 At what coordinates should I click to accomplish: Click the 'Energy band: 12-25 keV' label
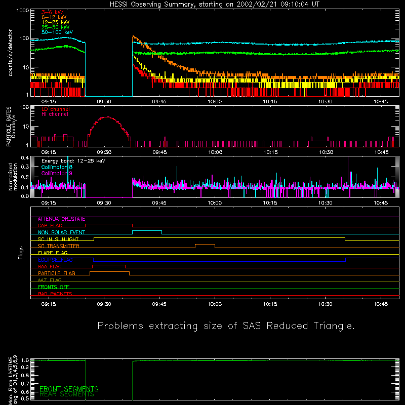(73, 161)
